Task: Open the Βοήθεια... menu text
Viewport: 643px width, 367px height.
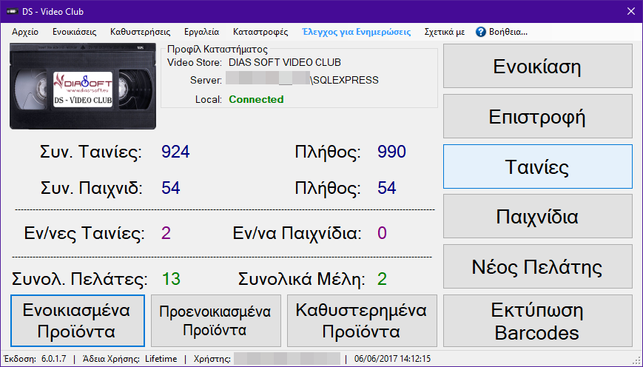Action: click(x=508, y=32)
